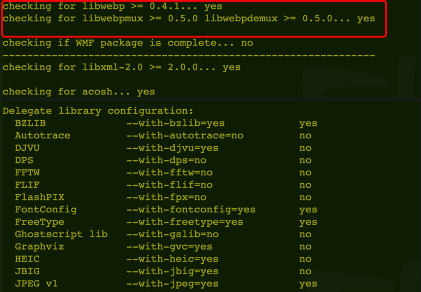Click the --with-autotrace=no option text
The width and height of the screenshot is (421, 292).
(x=185, y=136)
